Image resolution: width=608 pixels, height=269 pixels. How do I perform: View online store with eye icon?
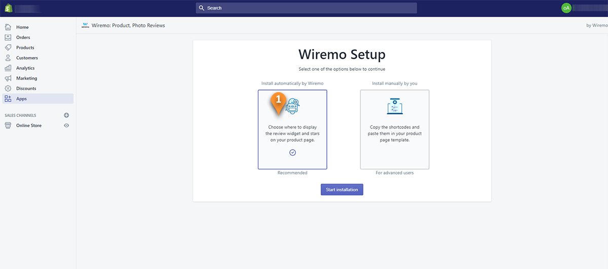(x=66, y=125)
